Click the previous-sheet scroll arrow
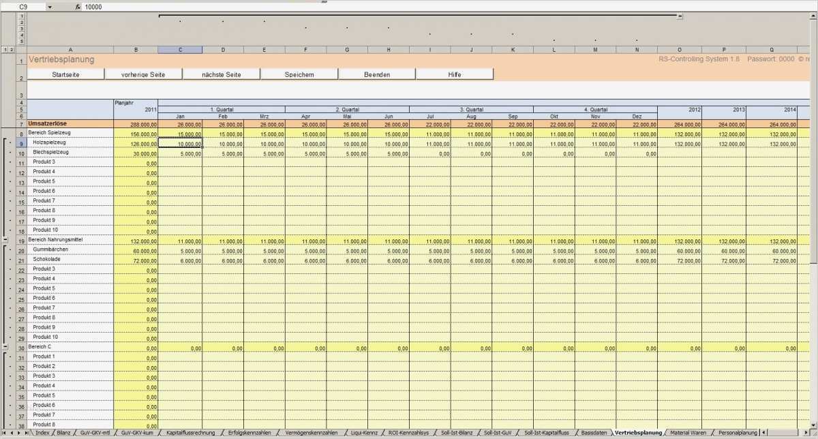This screenshot has width=818, height=439. coord(11,432)
